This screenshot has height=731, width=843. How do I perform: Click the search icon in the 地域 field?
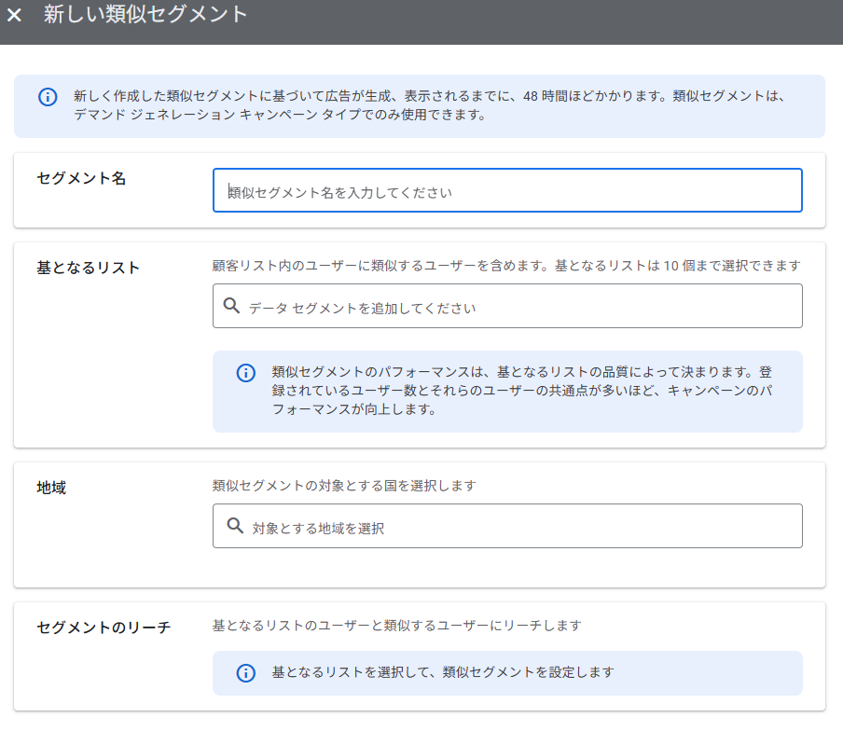(x=235, y=527)
